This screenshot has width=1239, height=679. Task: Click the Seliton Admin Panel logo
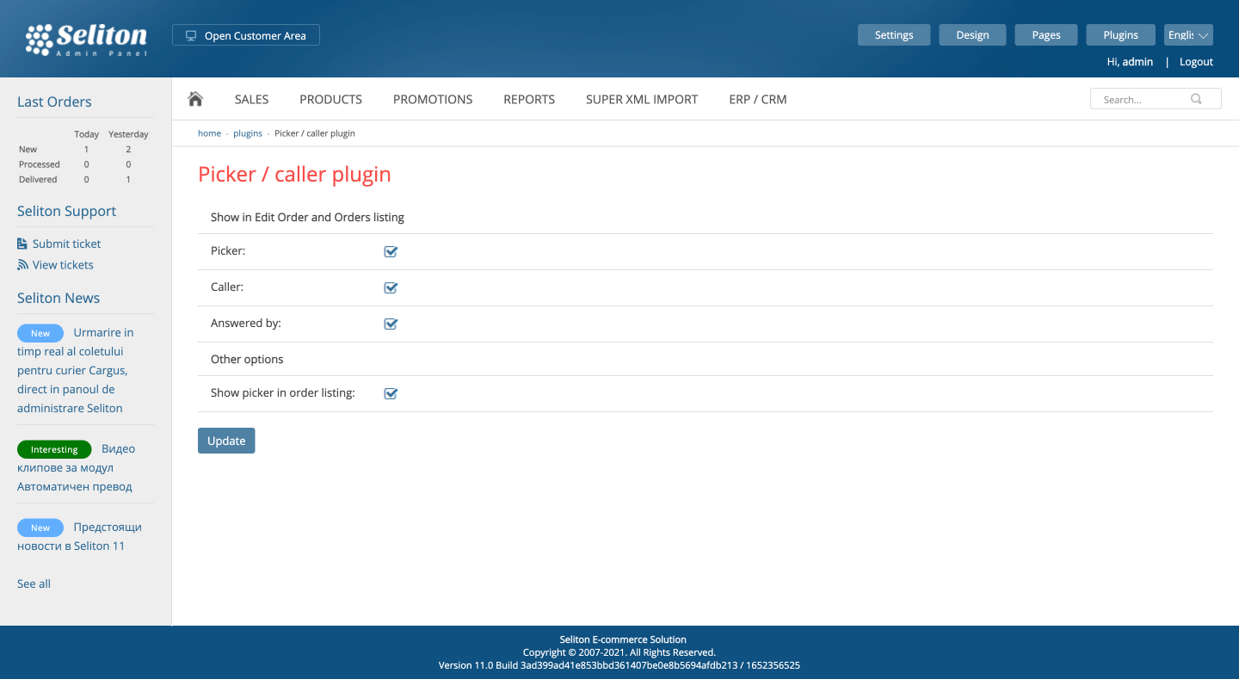coord(86,39)
